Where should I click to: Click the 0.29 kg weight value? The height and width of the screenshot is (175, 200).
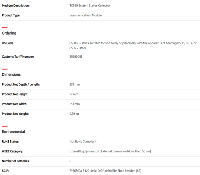(x=74, y=114)
